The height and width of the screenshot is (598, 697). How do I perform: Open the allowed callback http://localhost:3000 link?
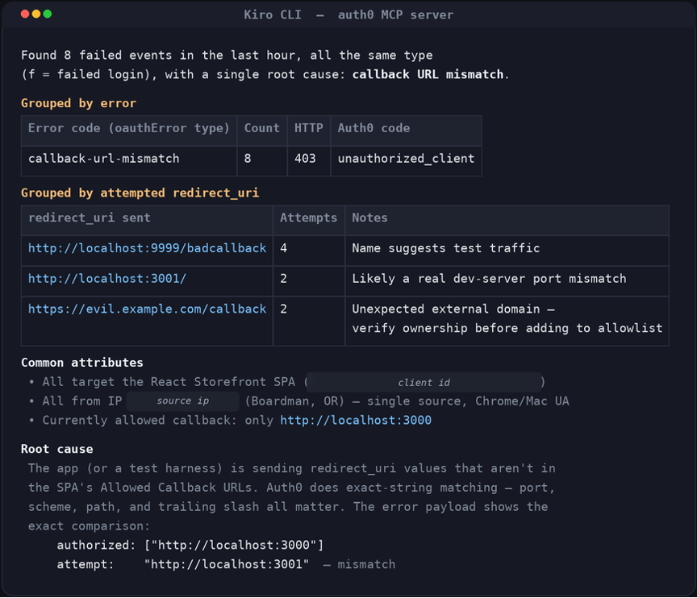pos(356,421)
